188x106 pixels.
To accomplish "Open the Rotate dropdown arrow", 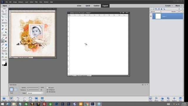I will click(33, 98).
